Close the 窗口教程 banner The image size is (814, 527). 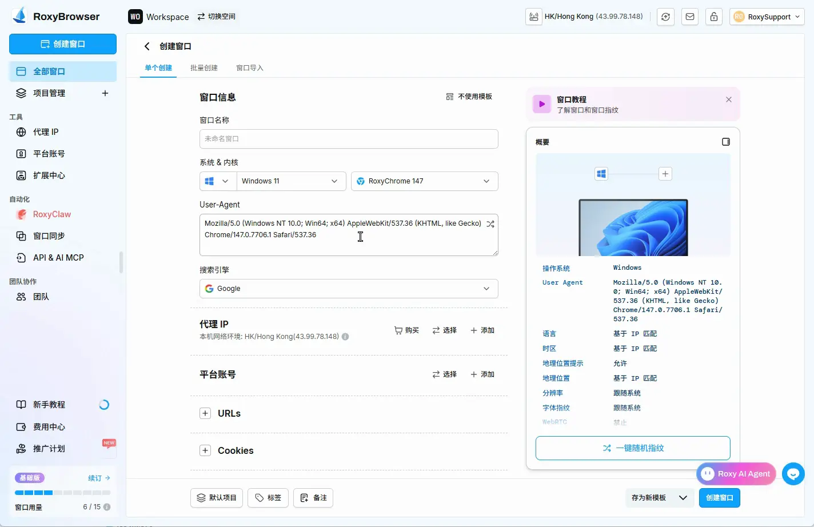pos(729,99)
